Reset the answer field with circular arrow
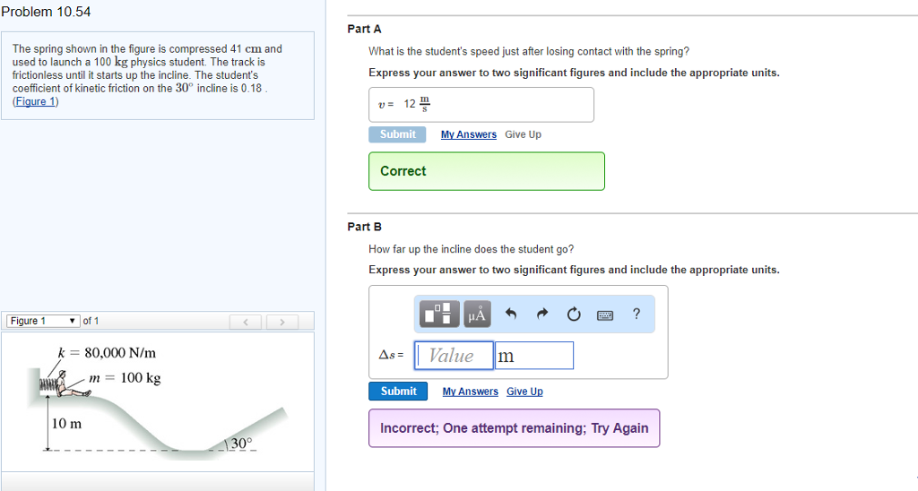Viewport: 918px width, 491px height. pyautogui.click(x=574, y=314)
